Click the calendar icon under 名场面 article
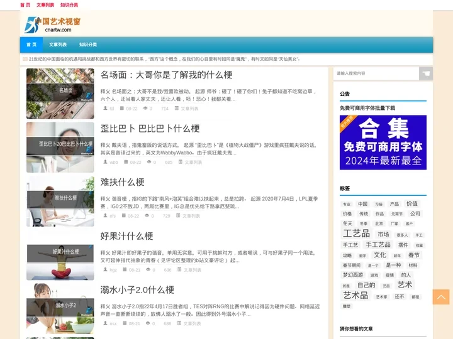Image resolution: width=453 pixels, height=339 pixels. pos(122,108)
